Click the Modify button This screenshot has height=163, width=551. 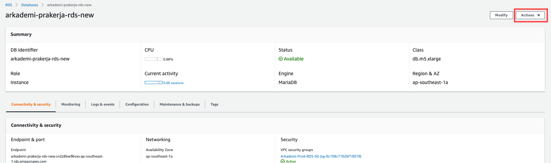tap(501, 15)
